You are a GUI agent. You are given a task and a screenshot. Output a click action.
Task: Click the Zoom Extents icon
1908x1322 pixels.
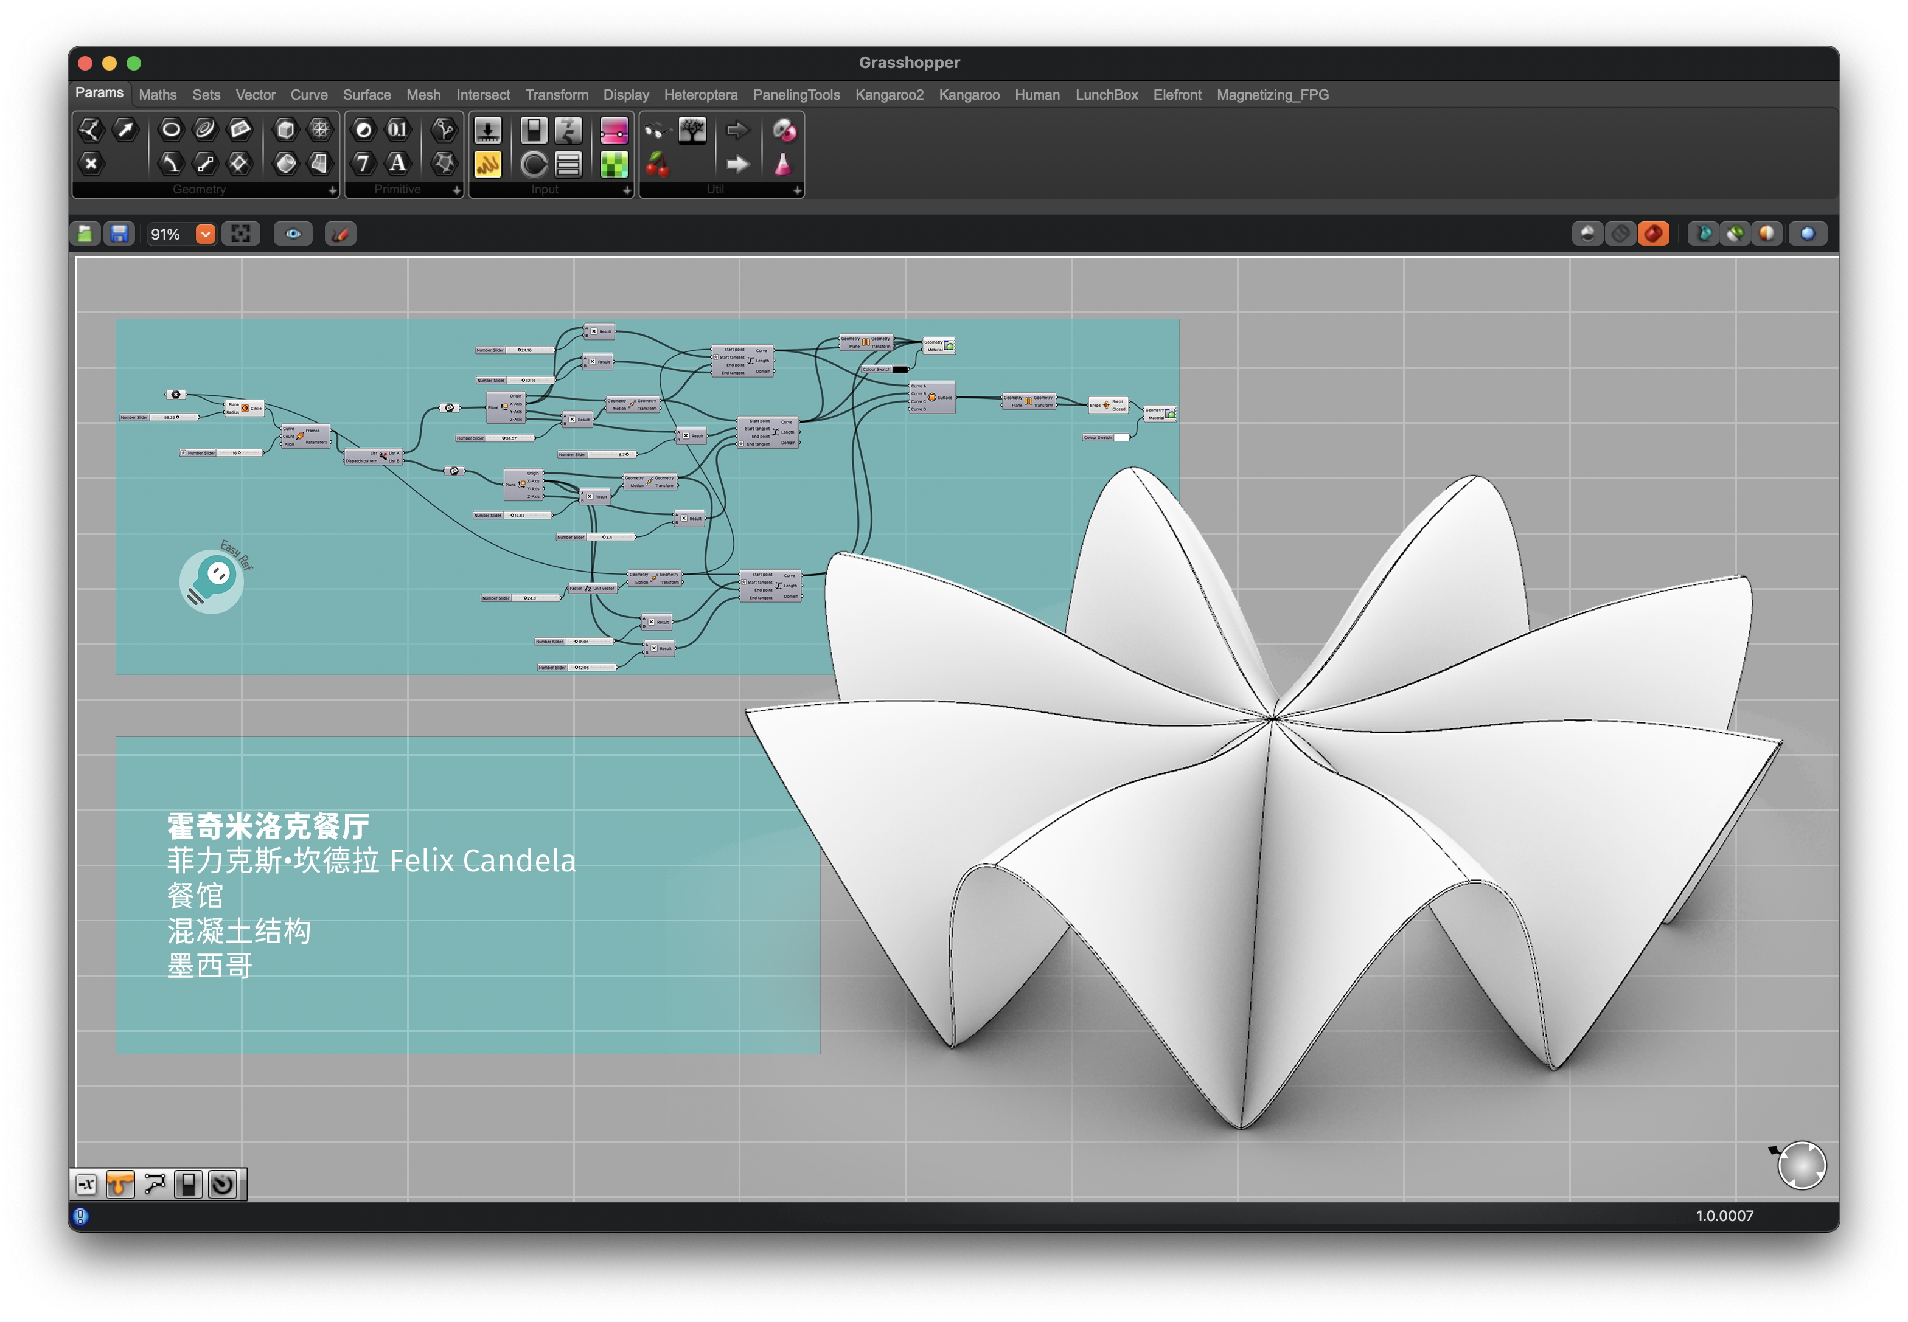(240, 234)
